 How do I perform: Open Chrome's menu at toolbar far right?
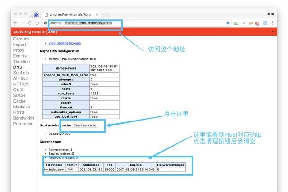tap(273, 23)
